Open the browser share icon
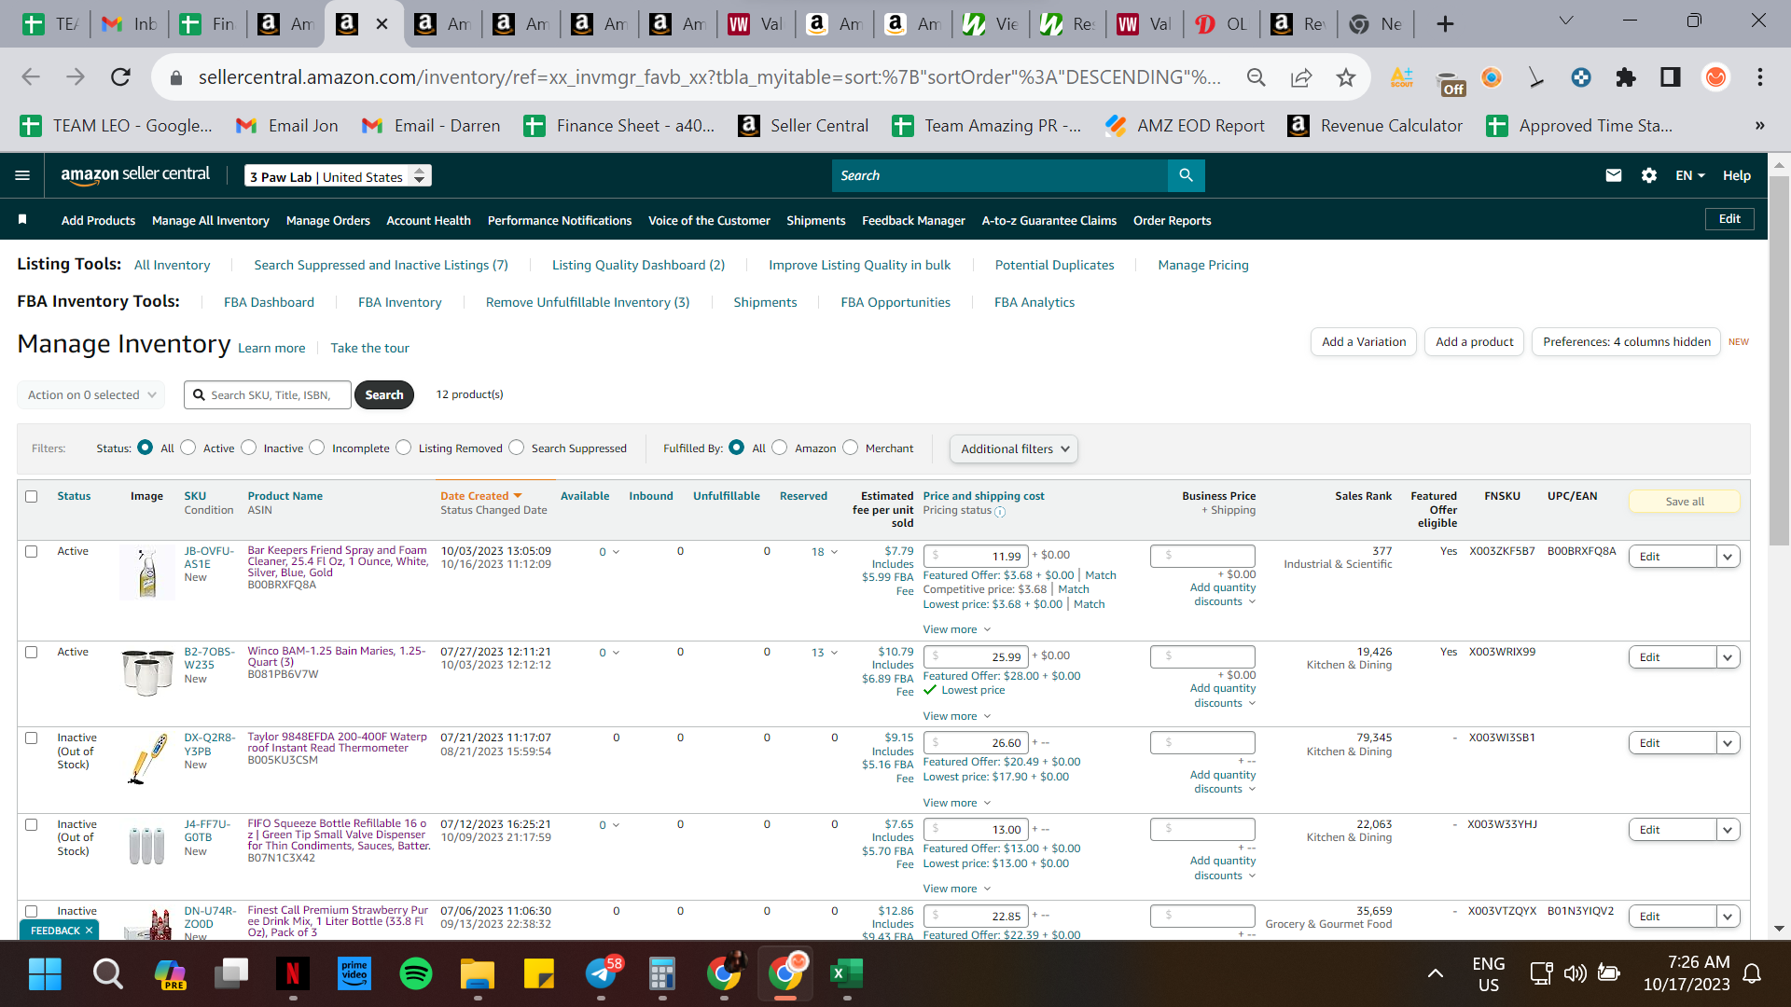Image resolution: width=1791 pixels, height=1007 pixels. tap(1300, 77)
